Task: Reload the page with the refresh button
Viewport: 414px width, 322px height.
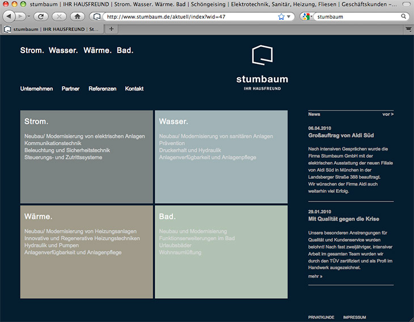Action: tap(41, 16)
